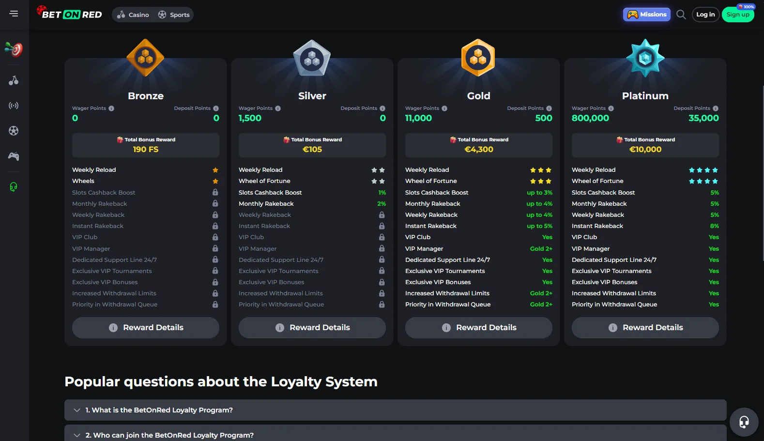Viewport: 764px width, 441px height.
Task: Open the live broadcast sidebar icon
Action: [14, 106]
